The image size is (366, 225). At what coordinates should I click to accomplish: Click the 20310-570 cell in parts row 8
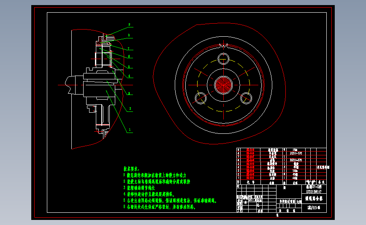[x=296, y=153]
